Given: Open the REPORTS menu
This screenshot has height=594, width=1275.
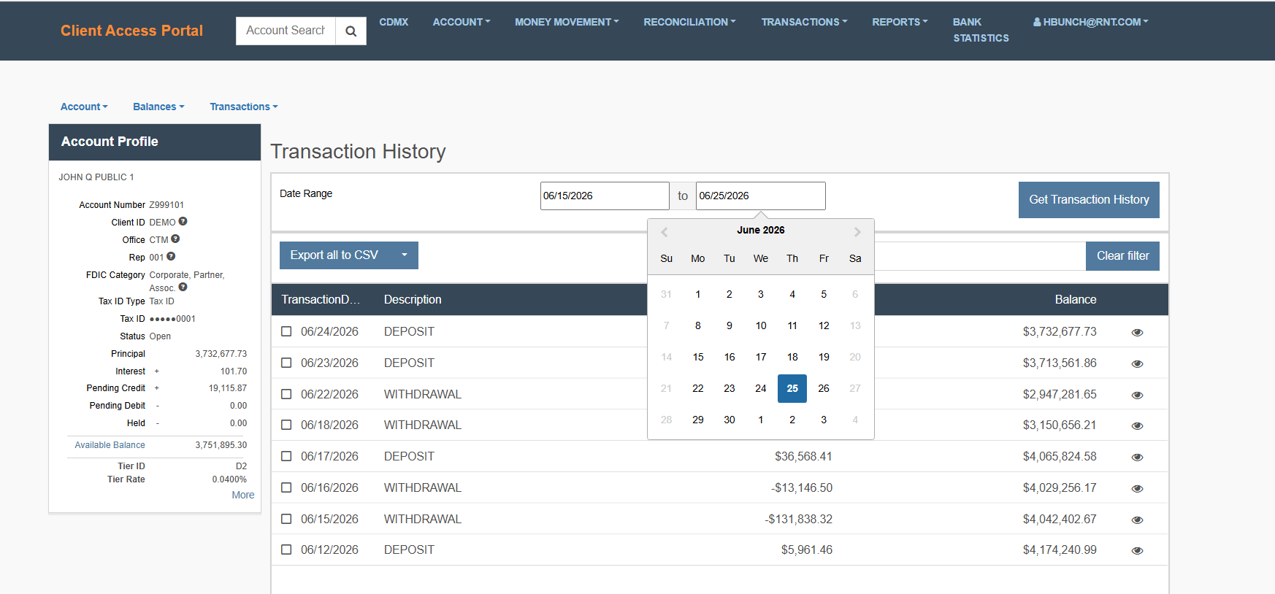Looking at the screenshot, I should (900, 22).
